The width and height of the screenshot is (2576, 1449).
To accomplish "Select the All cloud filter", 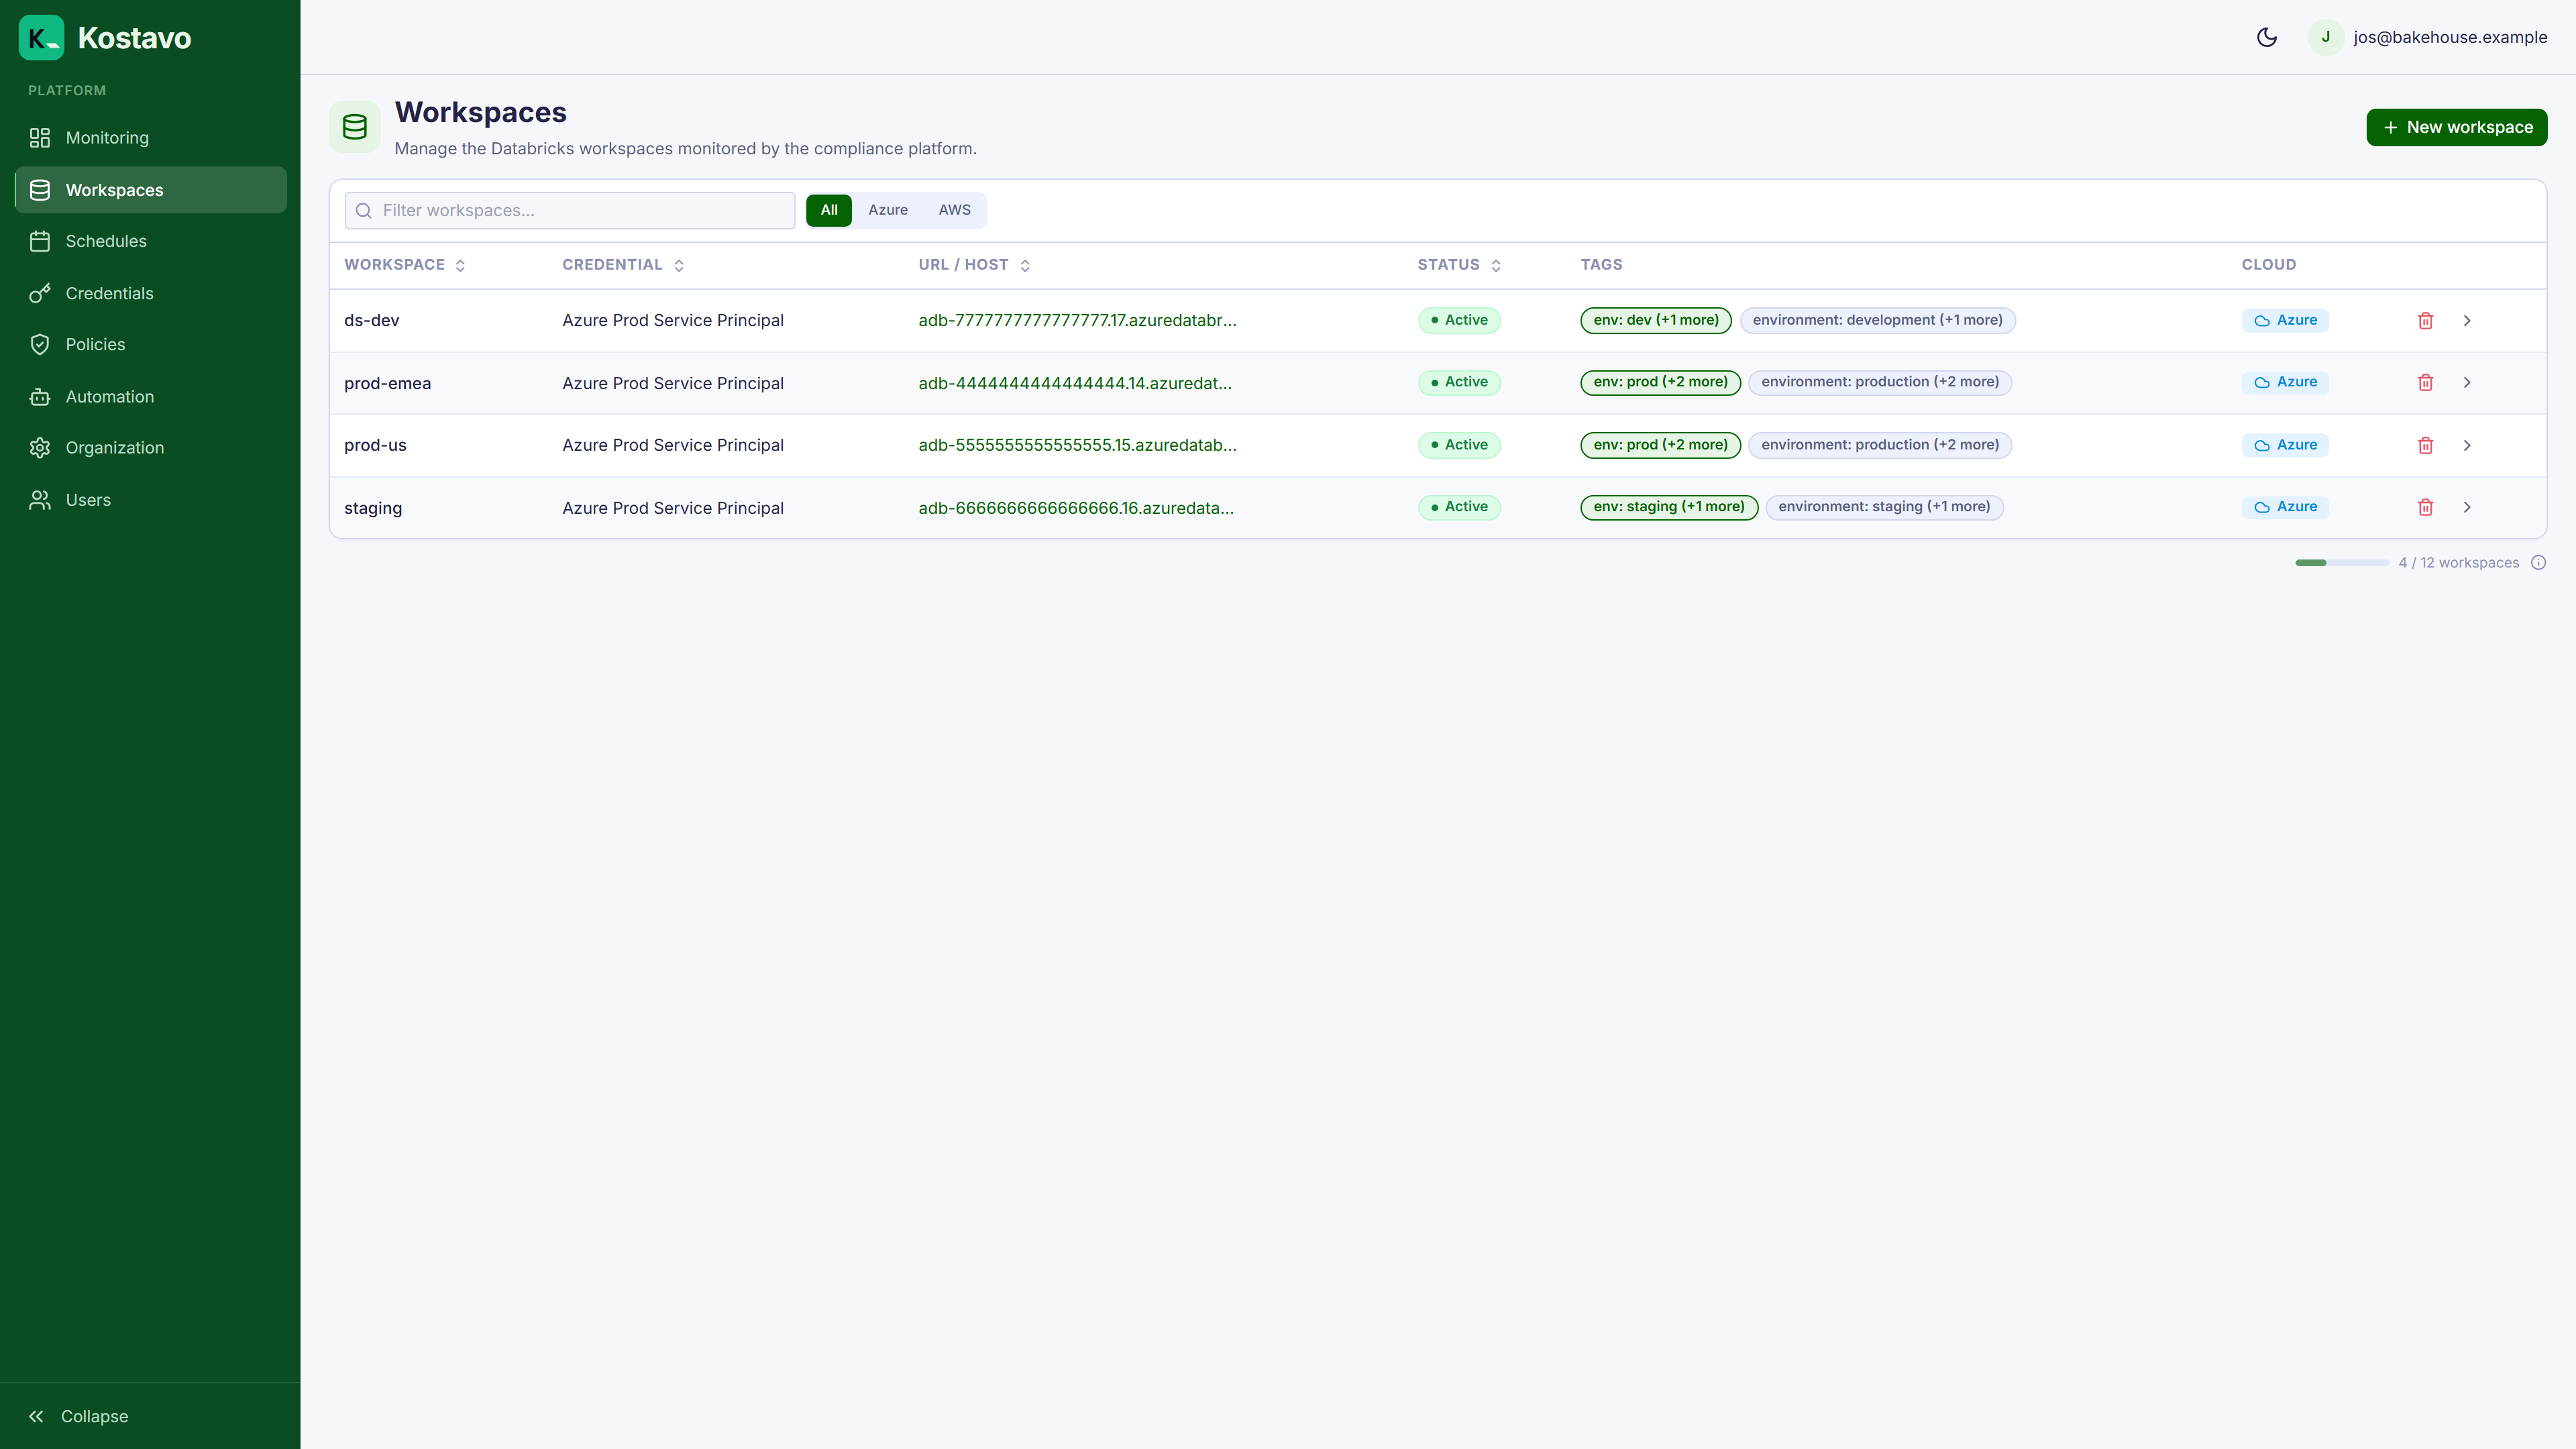I will (829, 210).
